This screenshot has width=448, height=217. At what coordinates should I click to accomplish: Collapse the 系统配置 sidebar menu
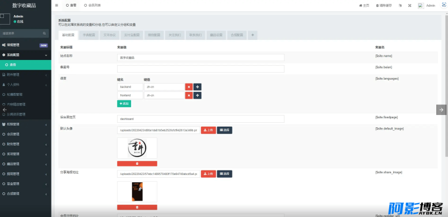pyautogui.click(x=26, y=55)
